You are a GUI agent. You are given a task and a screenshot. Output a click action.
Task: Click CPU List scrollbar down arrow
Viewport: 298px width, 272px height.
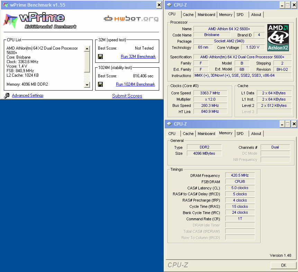(x=87, y=85)
